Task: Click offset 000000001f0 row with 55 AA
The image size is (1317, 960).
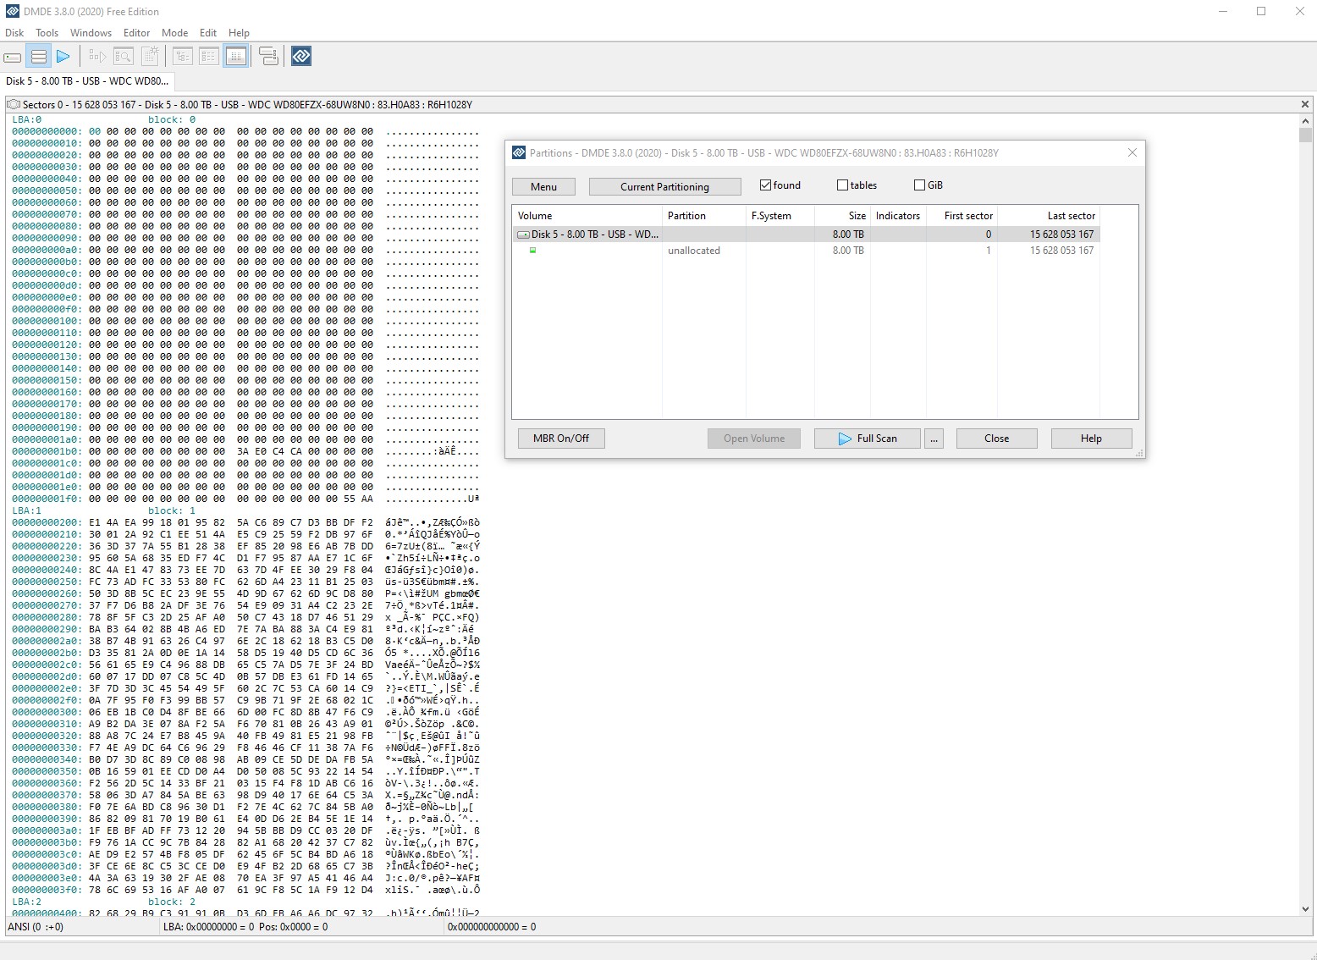Action: coord(245,499)
